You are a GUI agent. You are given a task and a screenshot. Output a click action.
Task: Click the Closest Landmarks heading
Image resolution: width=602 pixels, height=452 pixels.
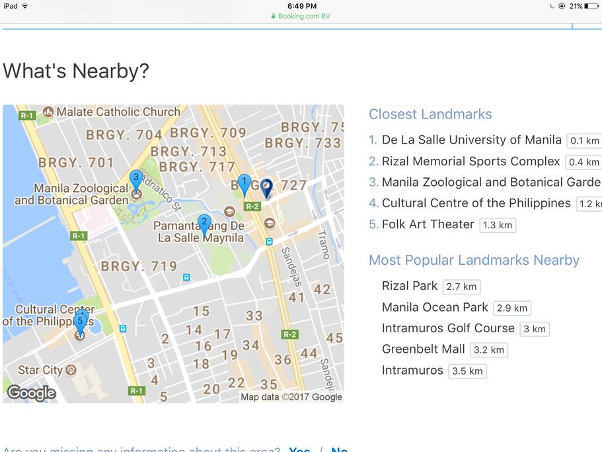pyautogui.click(x=430, y=114)
